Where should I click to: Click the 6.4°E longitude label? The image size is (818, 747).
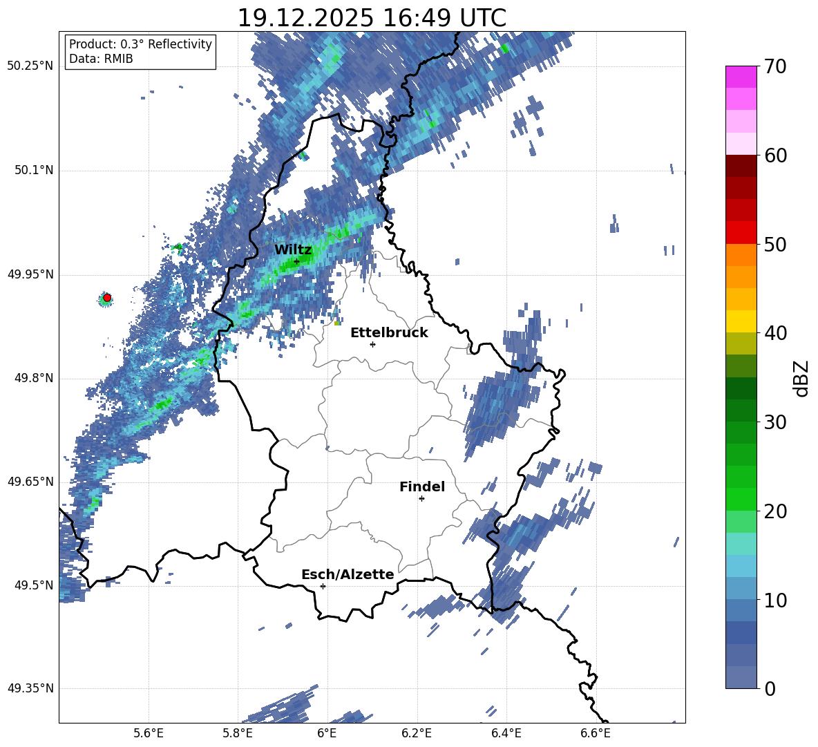point(506,734)
